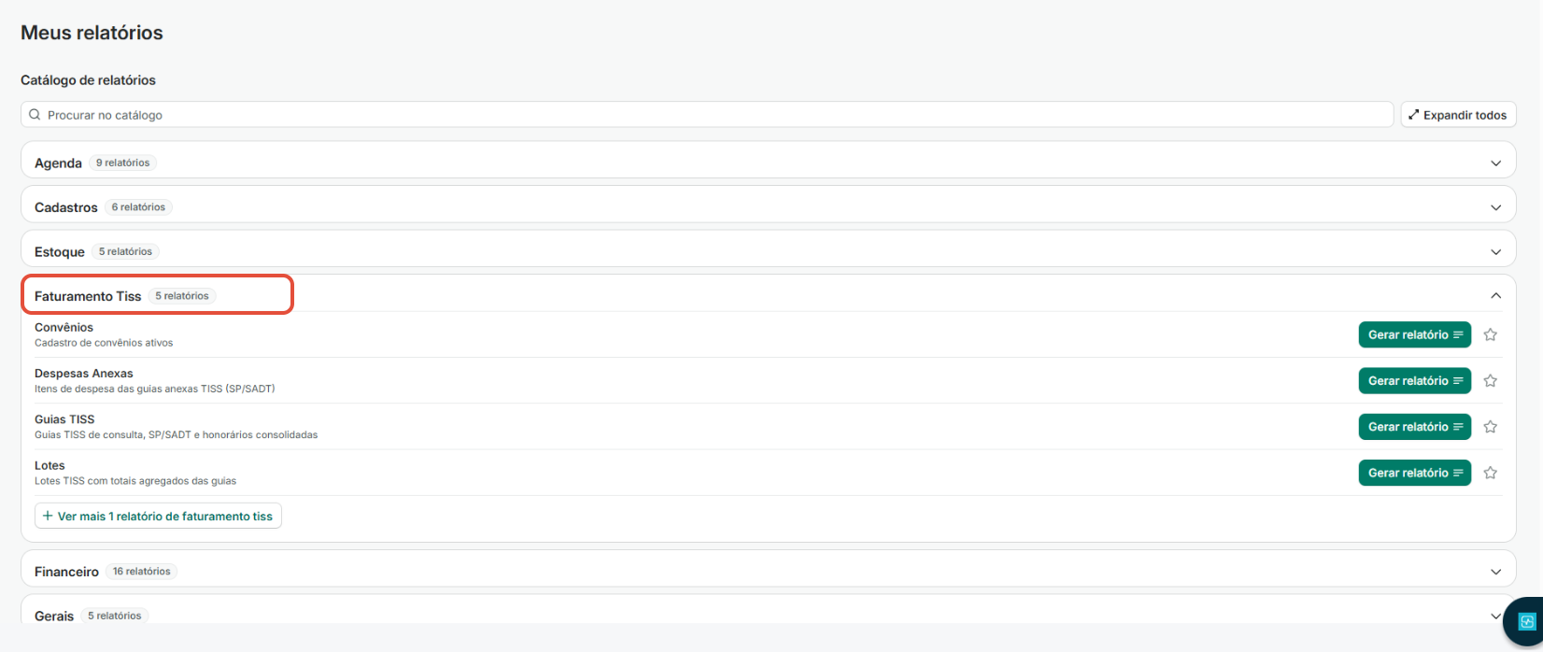Viewport: 1543px width, 652px height.
Task: Mark Guias TISS report as favorite
Action: point(1490,427)
